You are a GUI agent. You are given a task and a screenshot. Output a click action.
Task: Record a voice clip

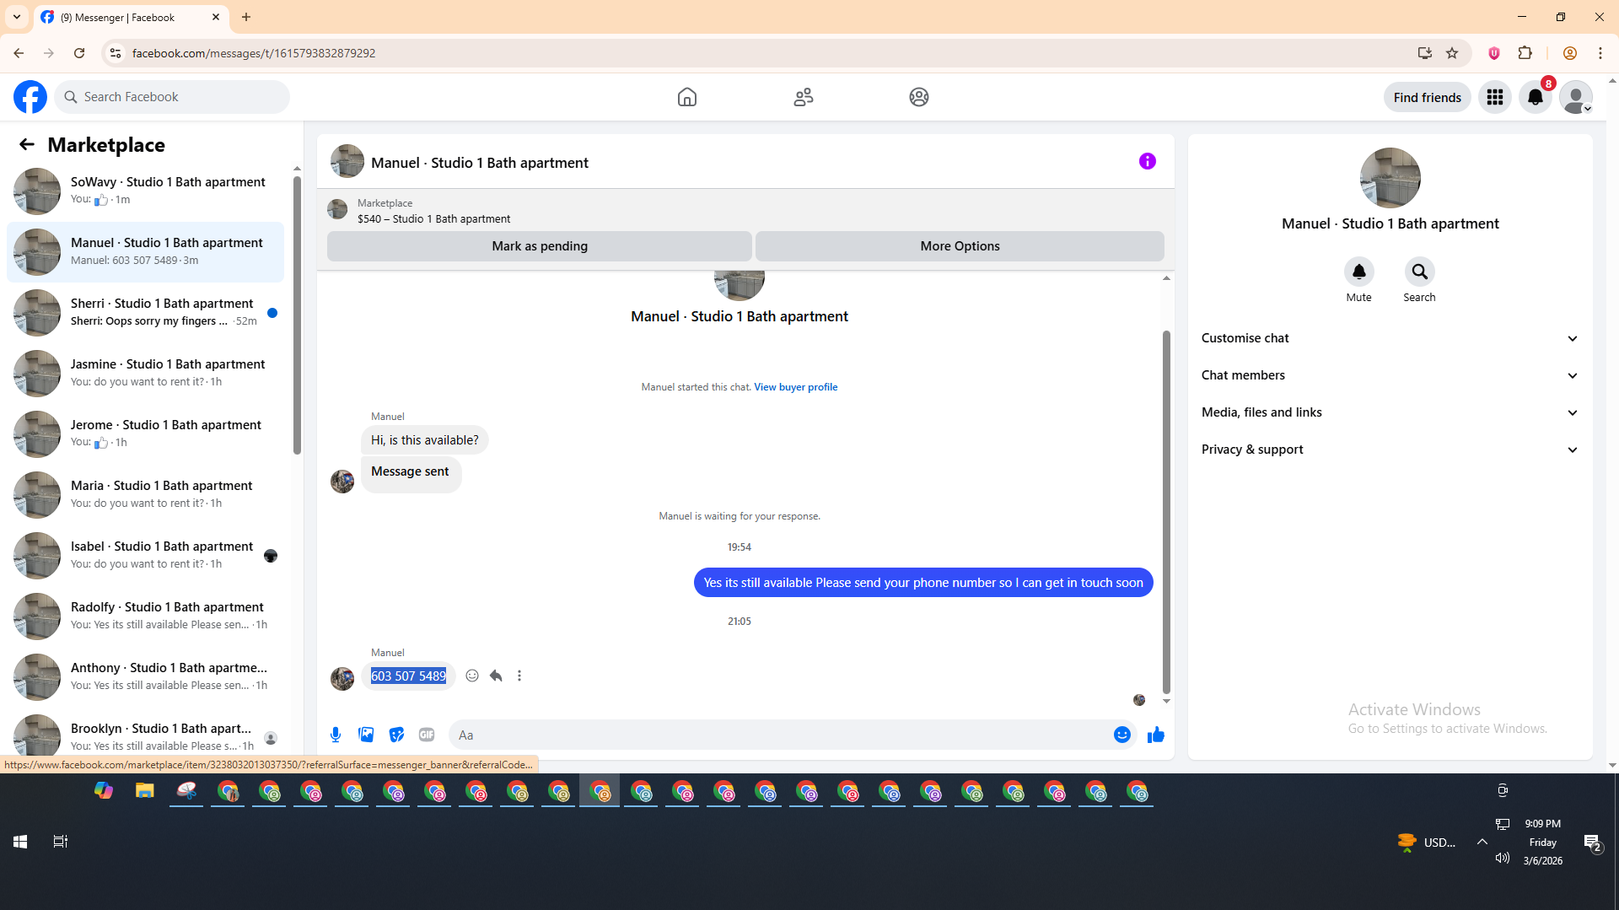tap(336, 735)
